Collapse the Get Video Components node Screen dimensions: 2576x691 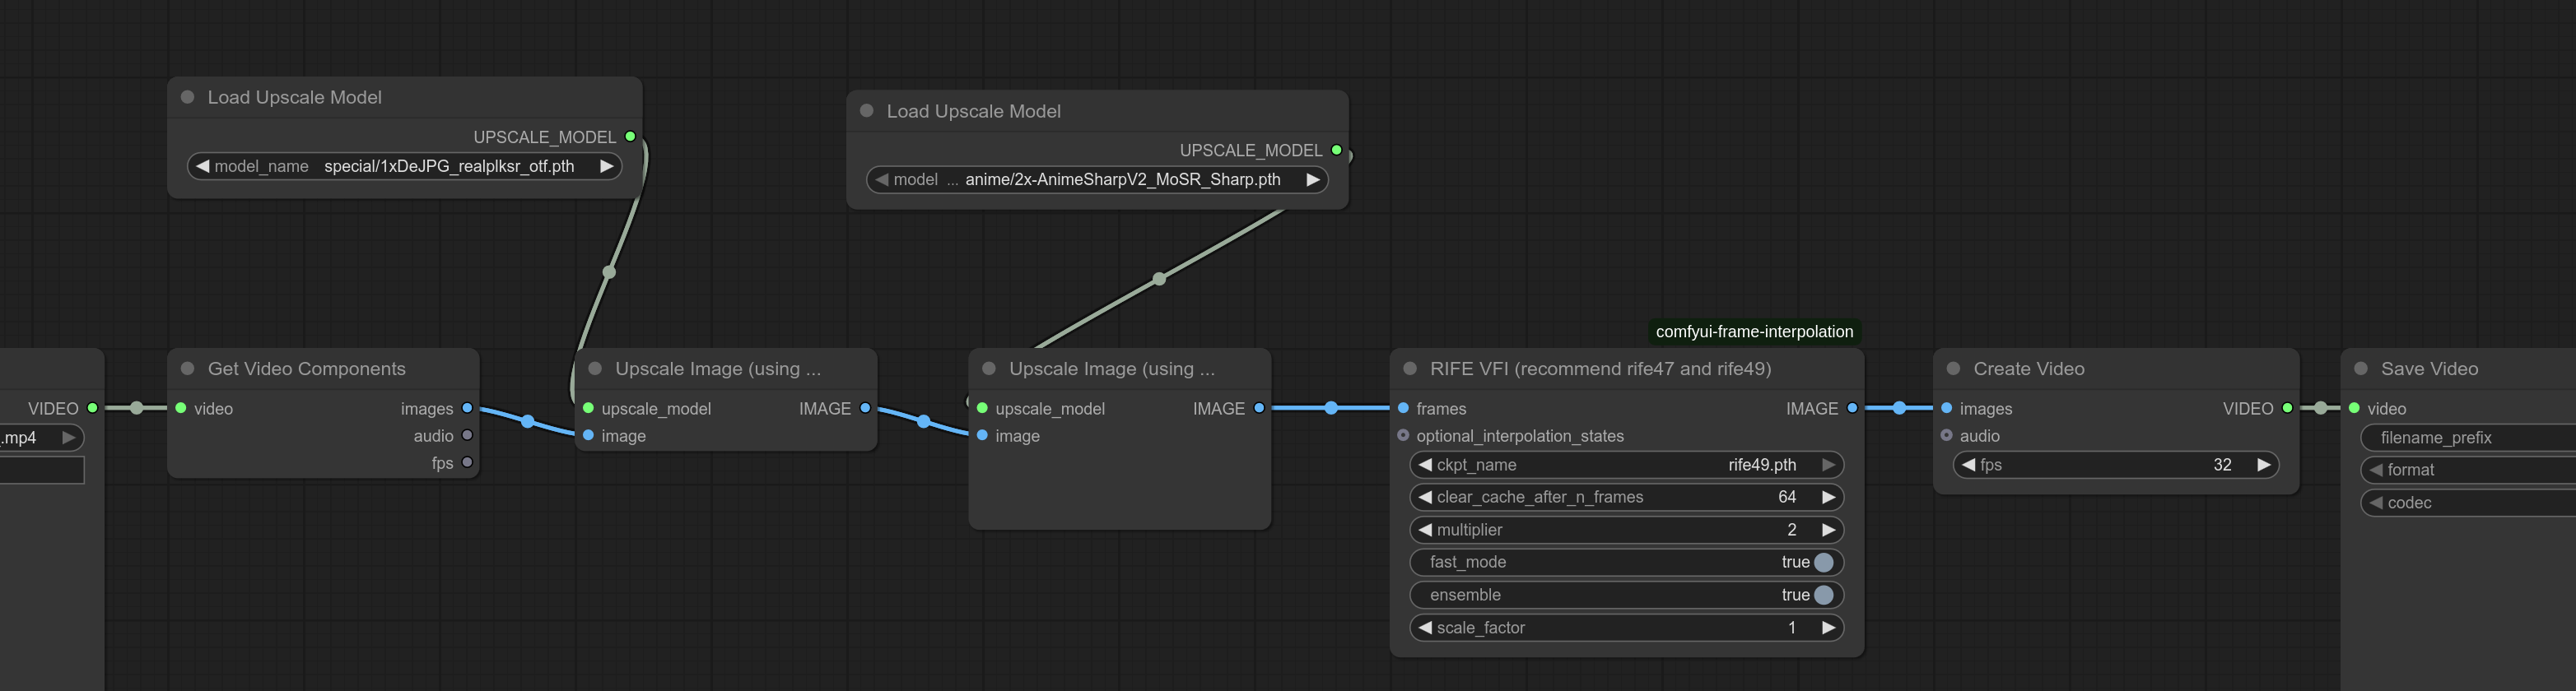coord(187,369)
